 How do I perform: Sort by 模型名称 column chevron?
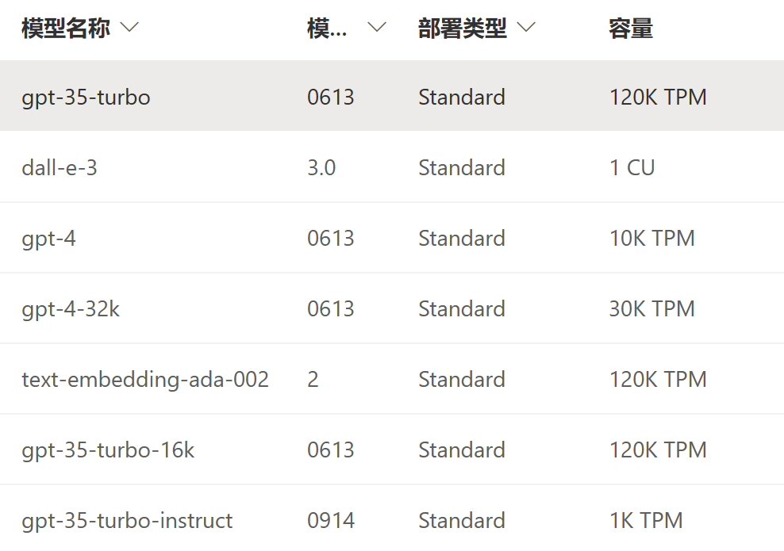click(129, 28)
